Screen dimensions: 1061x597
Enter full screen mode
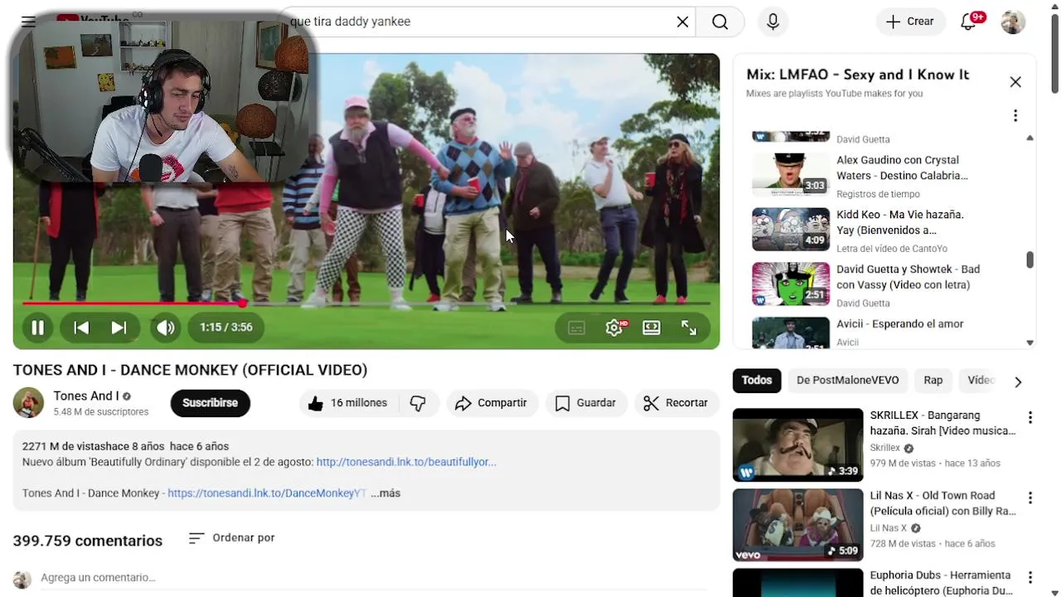point(689,328)
